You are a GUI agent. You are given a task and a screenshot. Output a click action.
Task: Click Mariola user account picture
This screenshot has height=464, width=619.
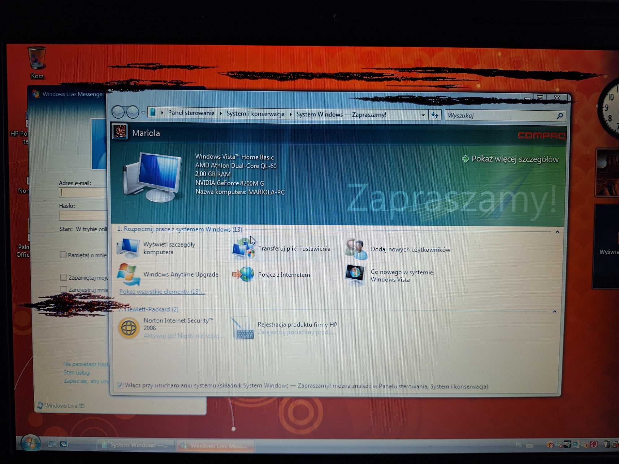click(x=119, y=132)
